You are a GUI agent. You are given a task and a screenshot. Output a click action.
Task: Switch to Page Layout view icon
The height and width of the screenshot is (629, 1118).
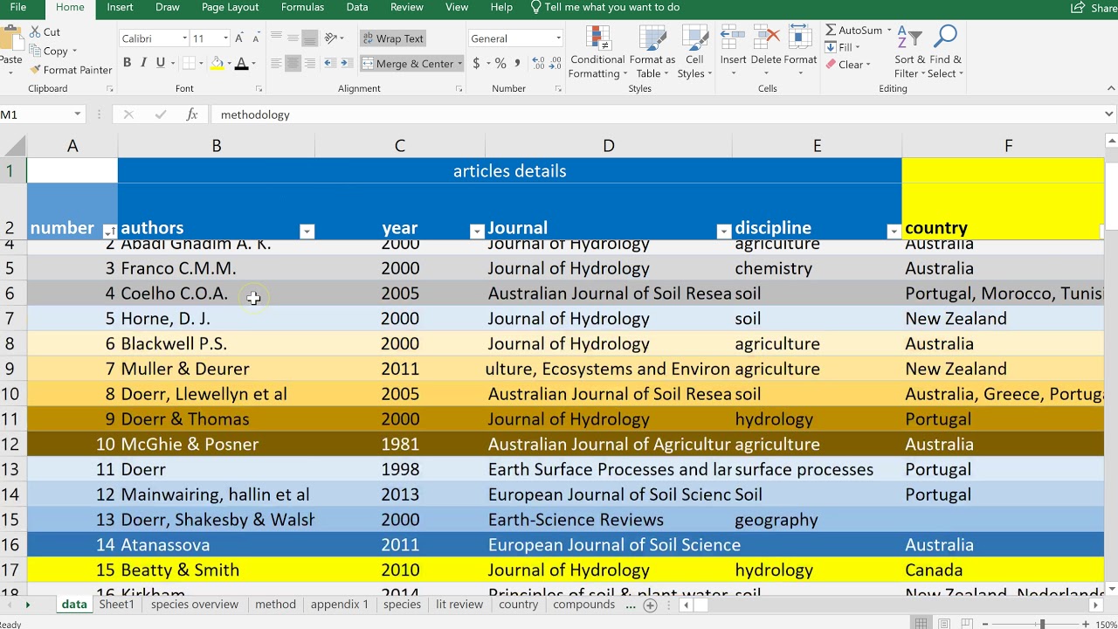click(943, 624)
